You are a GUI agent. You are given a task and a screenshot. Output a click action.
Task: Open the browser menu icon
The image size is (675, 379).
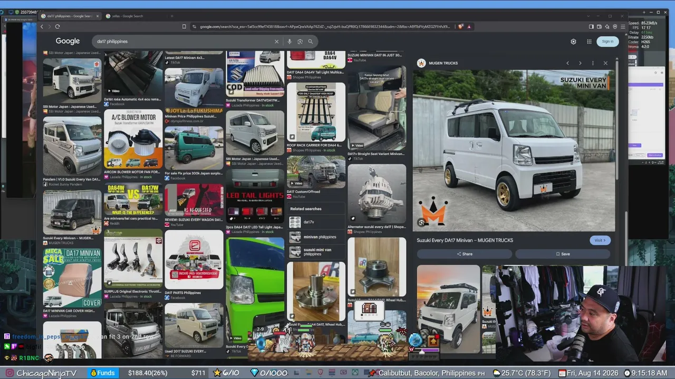pyautogui.click(x=623, y=26)
